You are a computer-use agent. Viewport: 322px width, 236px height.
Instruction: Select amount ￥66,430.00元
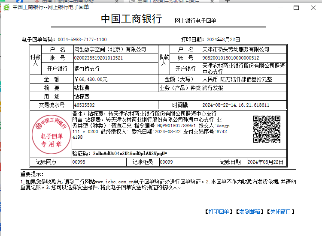(x=91, y=79)
